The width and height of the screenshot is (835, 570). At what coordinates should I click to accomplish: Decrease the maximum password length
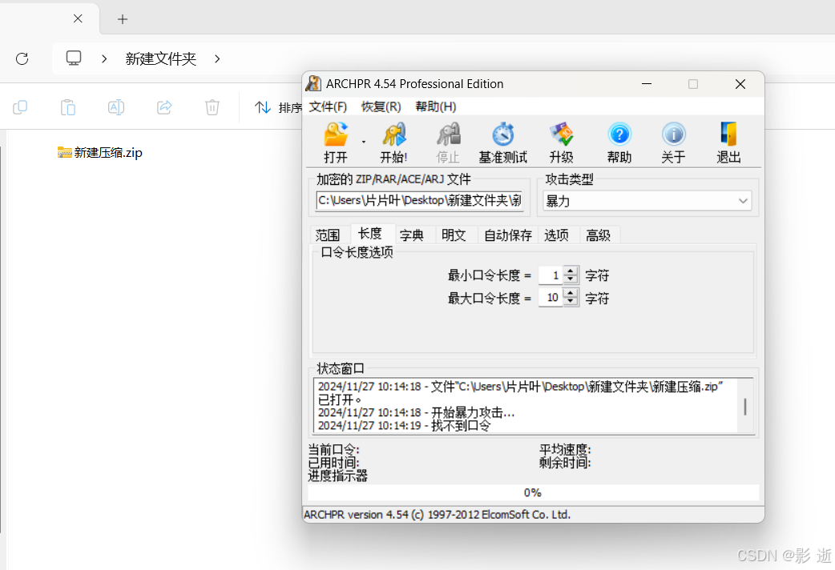pos(571,302)
